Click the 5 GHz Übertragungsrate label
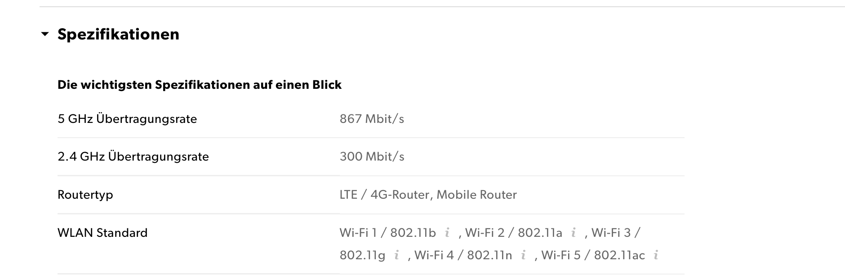Screen dimensions: 845x279 (x=127, y=119)
